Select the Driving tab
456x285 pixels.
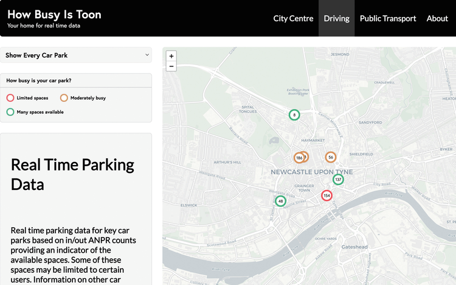(336, 18)
